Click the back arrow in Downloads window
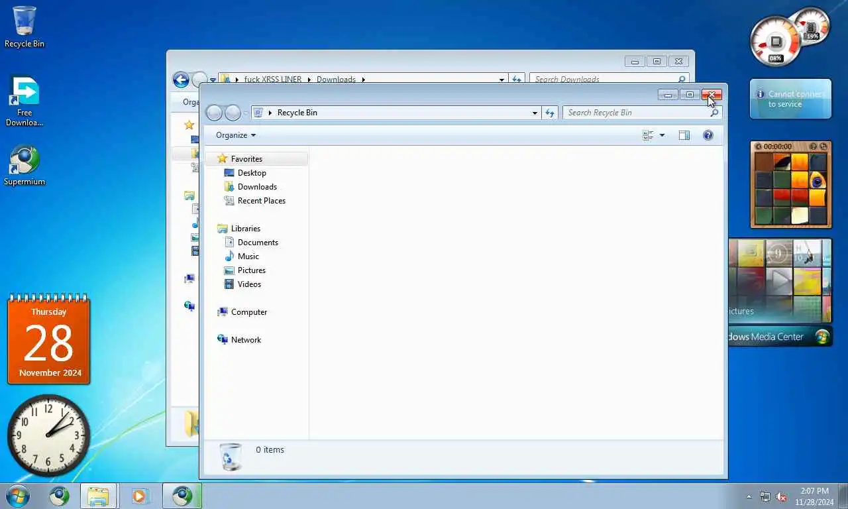The height and width of the screenshot is (509, 848). [x=181, y=80]
